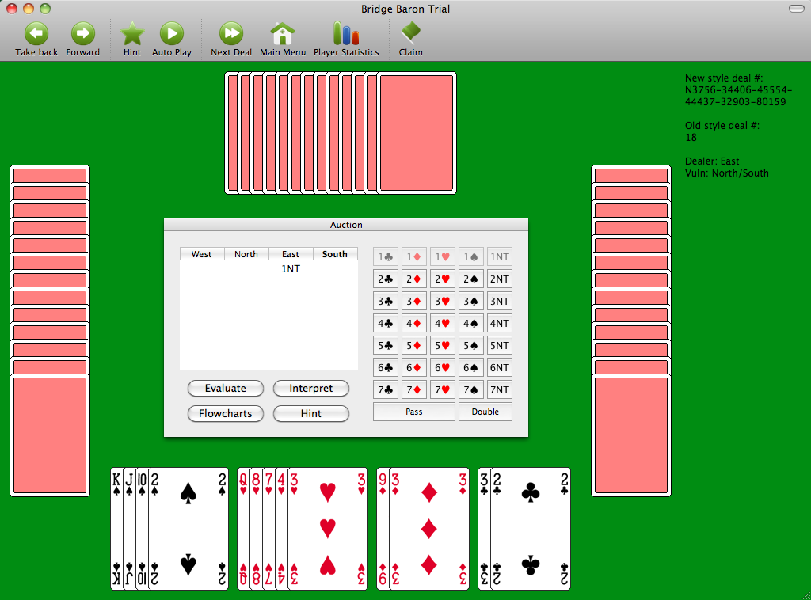The image size is (811, 600).
Task: Open Player Statistics chart icon
Action: tap(346, 33)
